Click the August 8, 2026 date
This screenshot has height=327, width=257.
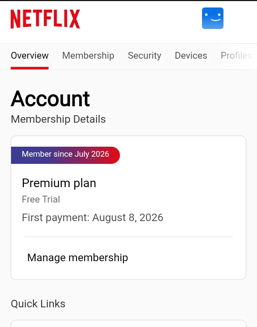pos(128,218)
